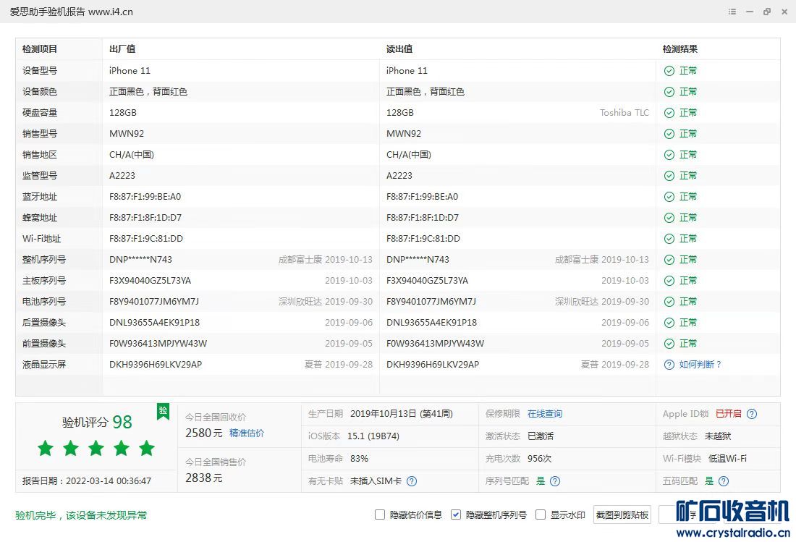Image resolution: width=796 pixels, height=542 pixels.
Task: Click the 验机完毕，该设备未发现异常 status message
Action: [81, 515]
